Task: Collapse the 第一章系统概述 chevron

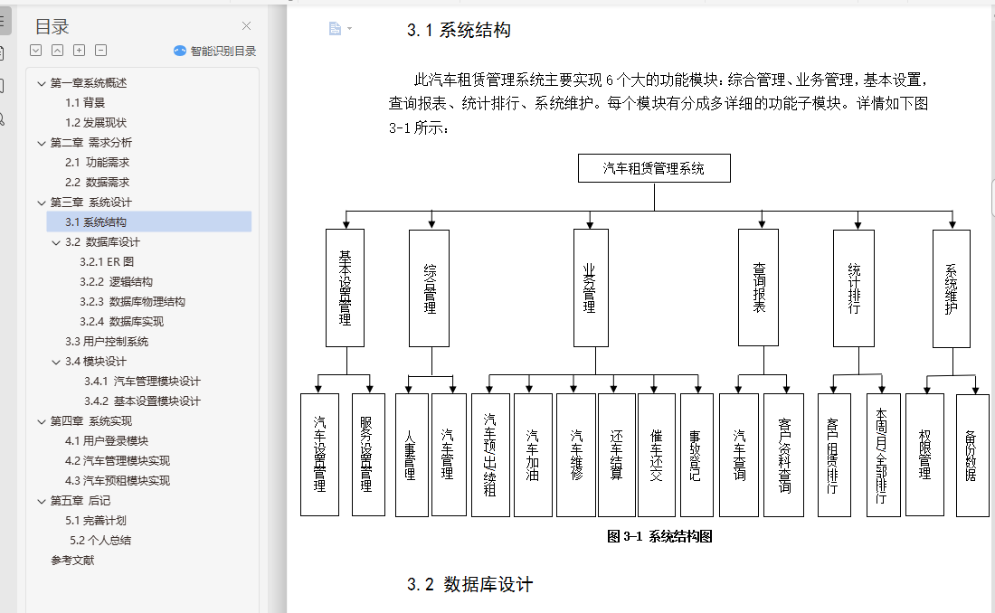Action: pyautogui.click(x=42, y=83)
